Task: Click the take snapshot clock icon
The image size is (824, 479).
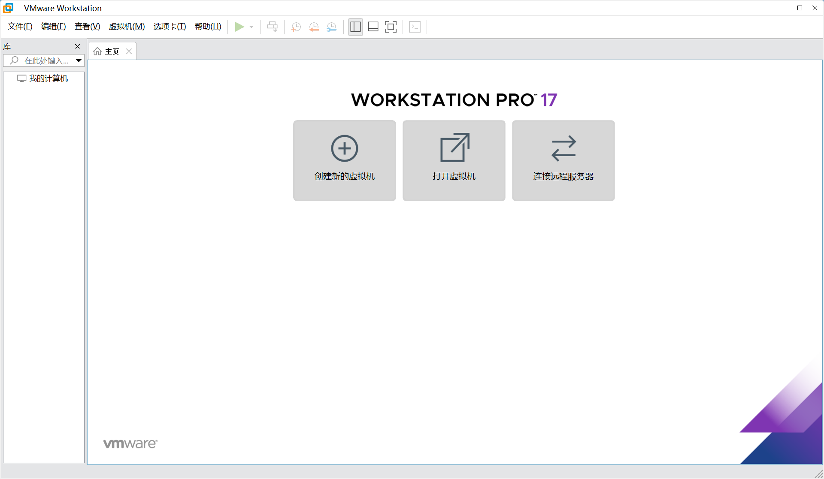Action: coord(296,27)
